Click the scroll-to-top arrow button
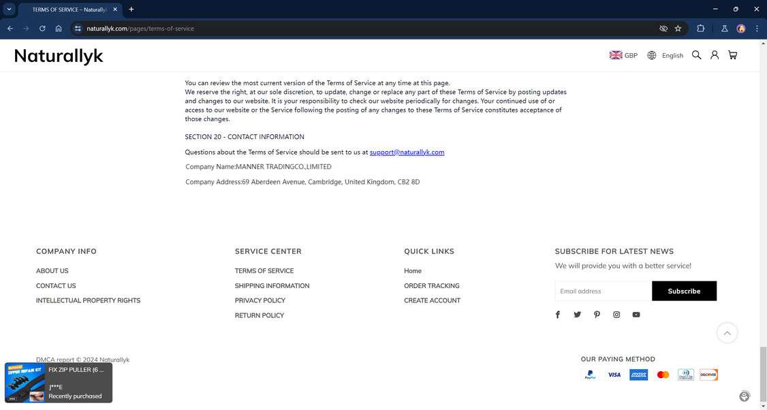The height and width of the screenshot is (410, 767). 727,333
